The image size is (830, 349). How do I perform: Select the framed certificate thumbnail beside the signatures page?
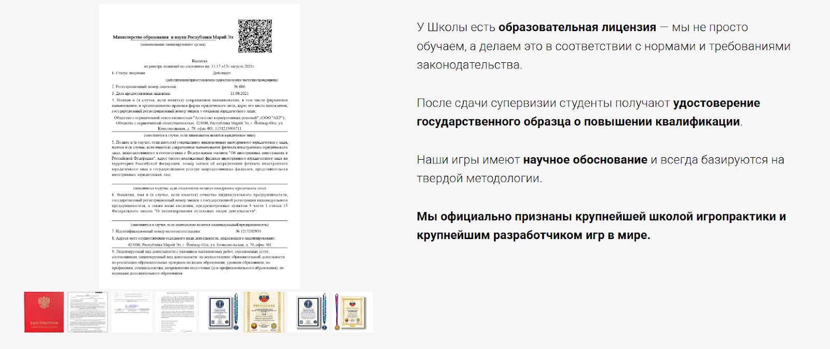tap(220, 312)
